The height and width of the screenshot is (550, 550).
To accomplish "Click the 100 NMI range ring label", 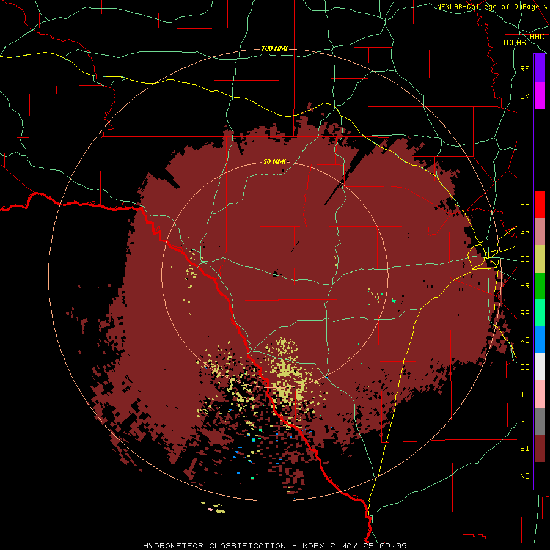I will (x=274, y=48).
